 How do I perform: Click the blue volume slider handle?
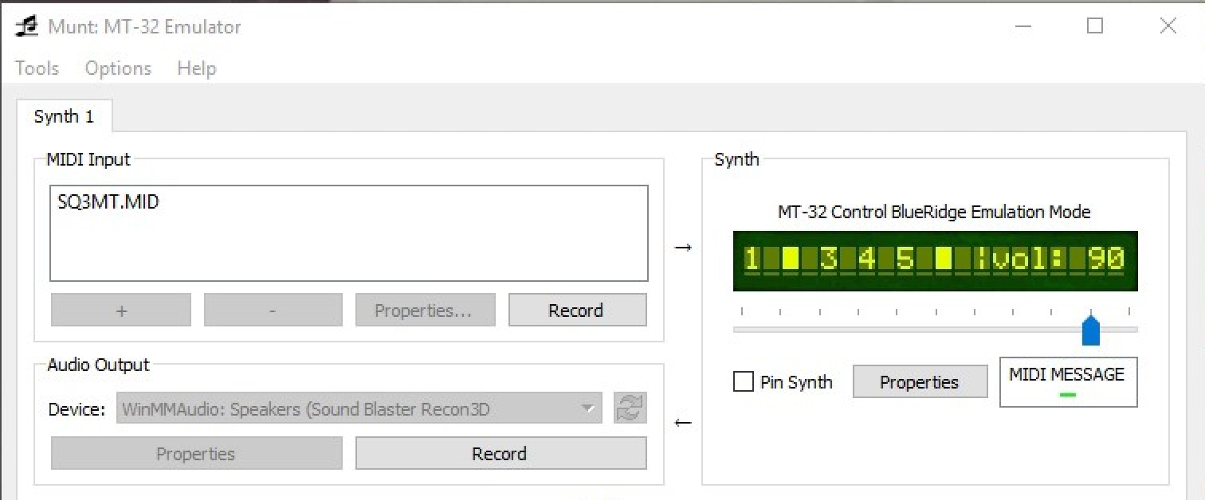tap(1091, 330)
